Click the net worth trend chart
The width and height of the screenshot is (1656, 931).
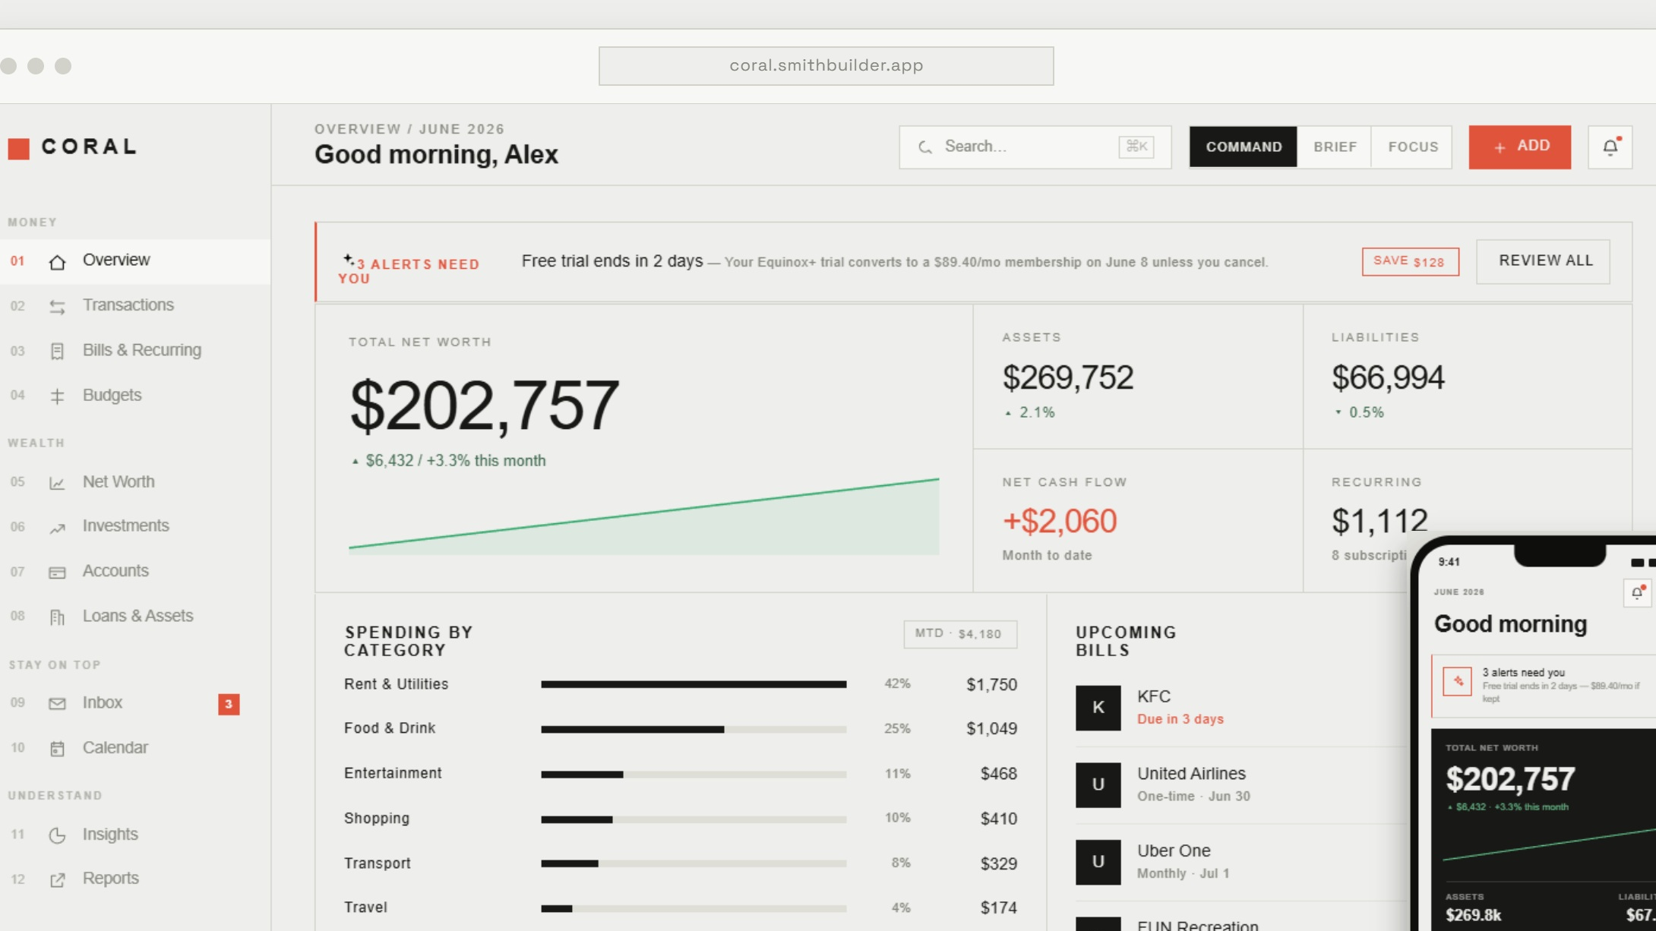tap(643, 516)
